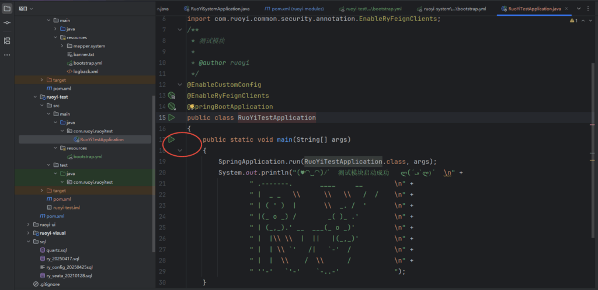
Task: Click the run gutter icon beside main method
Action: [x=172, y=140]
